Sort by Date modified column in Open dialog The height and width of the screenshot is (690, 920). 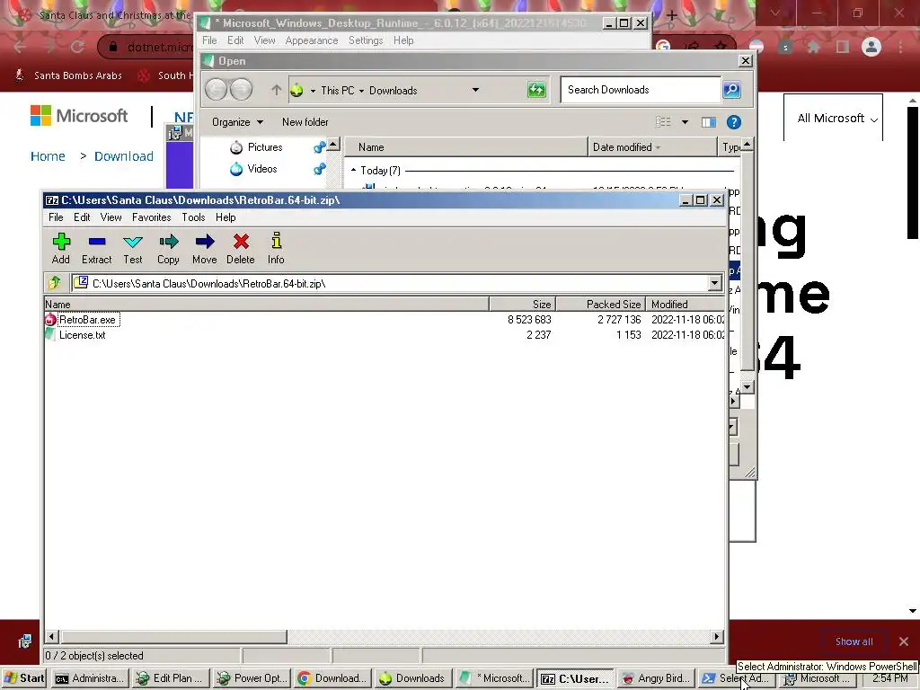(652, 147)
